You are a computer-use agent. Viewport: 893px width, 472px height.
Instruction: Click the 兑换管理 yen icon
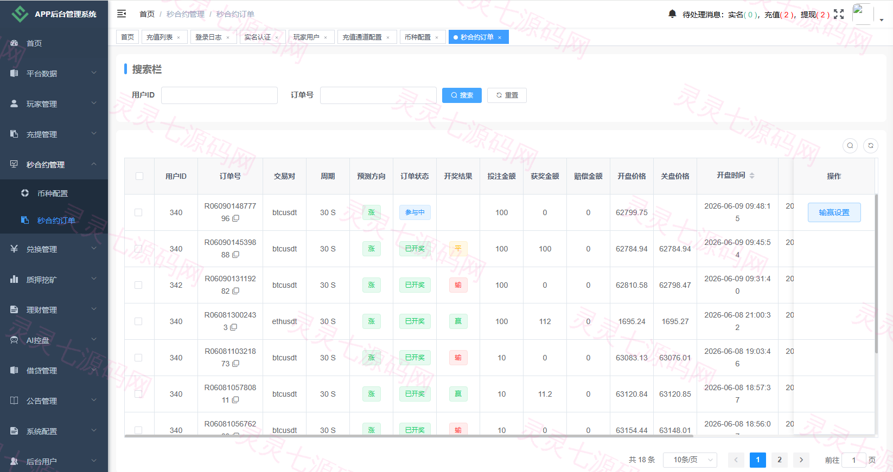pyautogui.click(x=14, y=249)
